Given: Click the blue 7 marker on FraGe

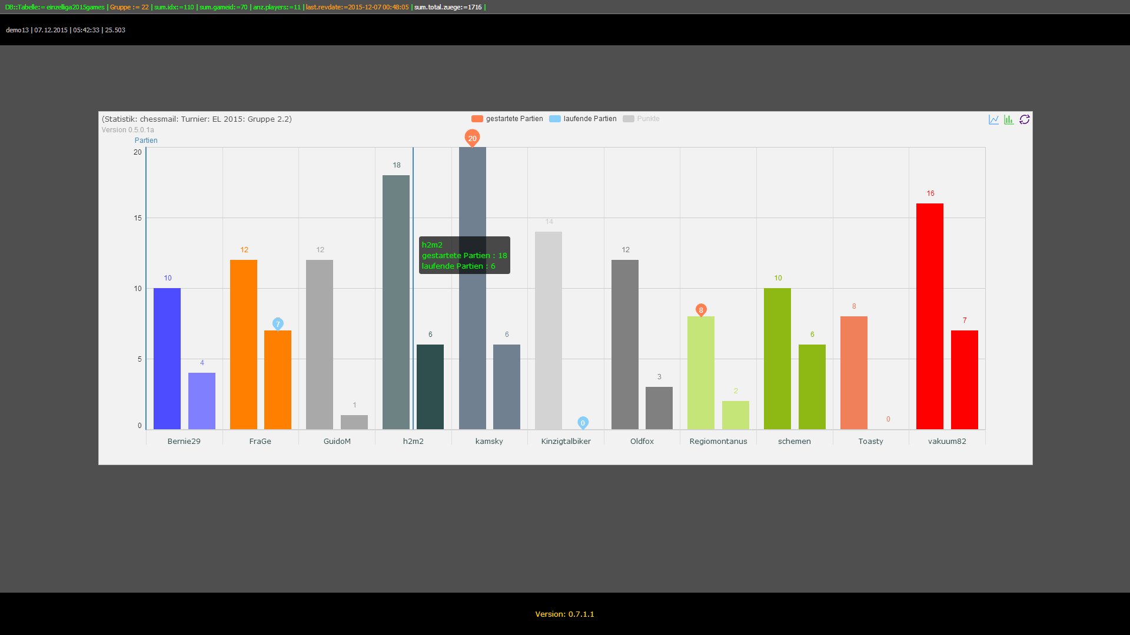Looking at the screenshot, I should pos(278,324).
